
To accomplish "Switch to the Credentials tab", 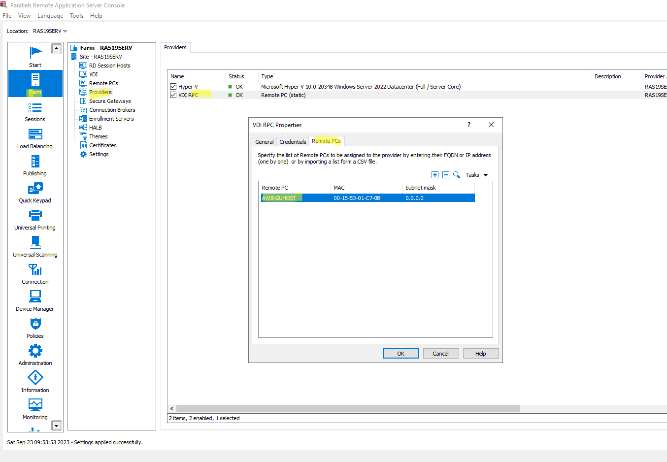I will pos(293,142).
